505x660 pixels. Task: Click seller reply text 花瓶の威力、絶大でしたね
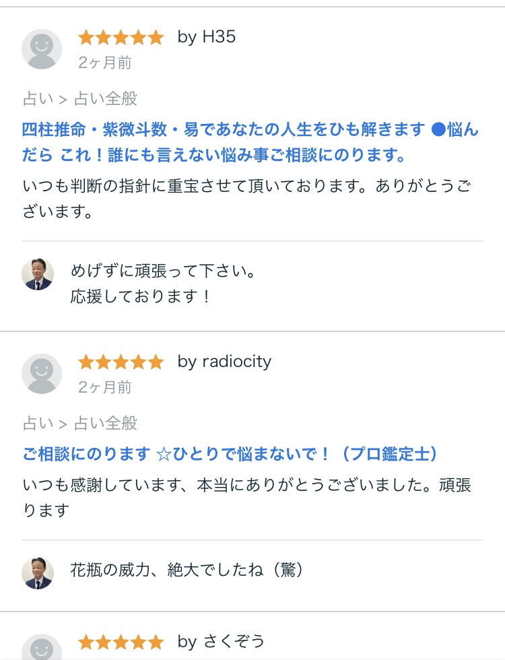point(187,570)
